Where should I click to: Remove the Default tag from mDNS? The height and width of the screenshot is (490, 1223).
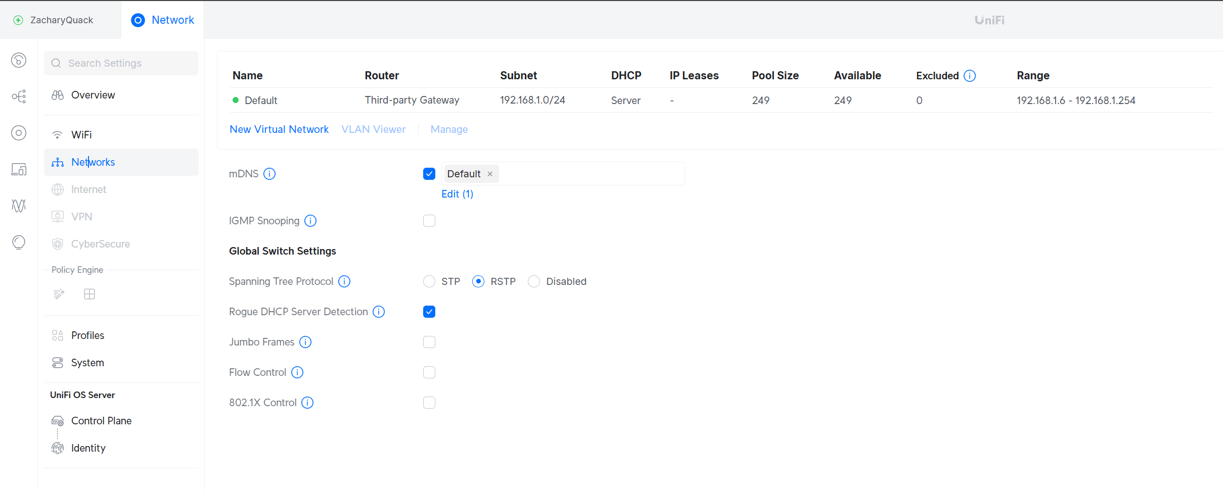click(x=490, y=174)
